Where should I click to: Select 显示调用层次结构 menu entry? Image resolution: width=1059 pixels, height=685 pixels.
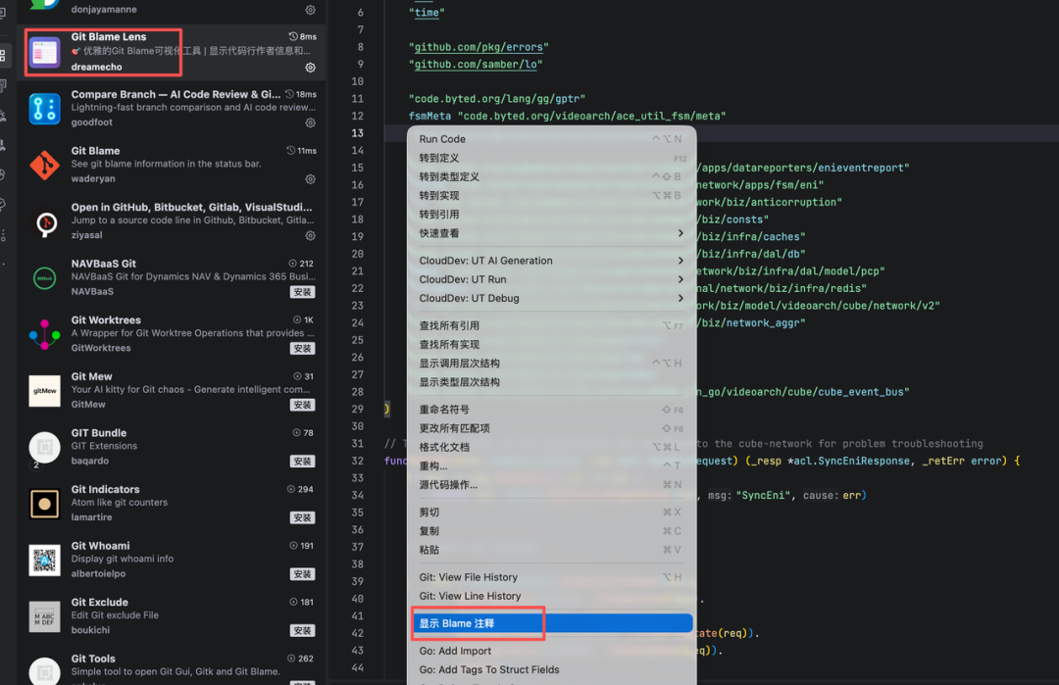[552, 364]
